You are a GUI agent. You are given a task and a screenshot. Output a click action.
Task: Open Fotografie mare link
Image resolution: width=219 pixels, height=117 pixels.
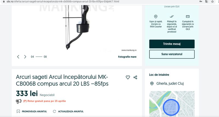pyautogui.click(x=127, y=57)
